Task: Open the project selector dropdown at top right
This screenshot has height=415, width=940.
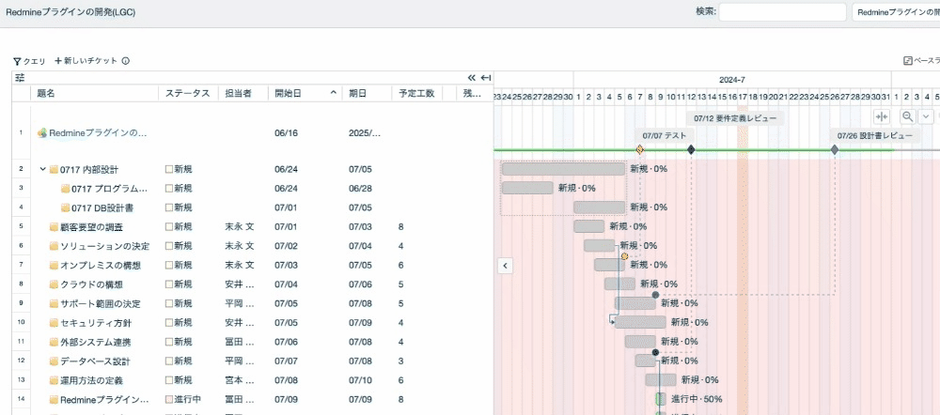Action: 896,12
